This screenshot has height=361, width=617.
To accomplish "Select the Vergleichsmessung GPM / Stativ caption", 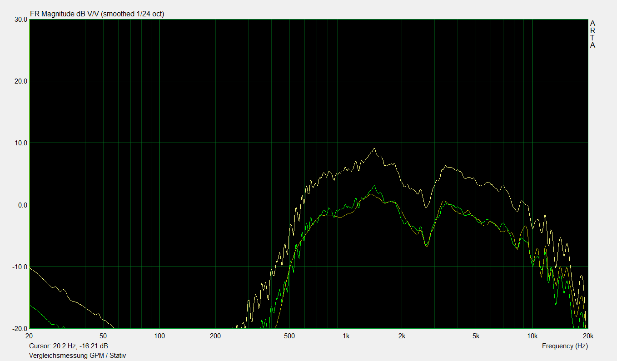I will (x=77, y=356).
